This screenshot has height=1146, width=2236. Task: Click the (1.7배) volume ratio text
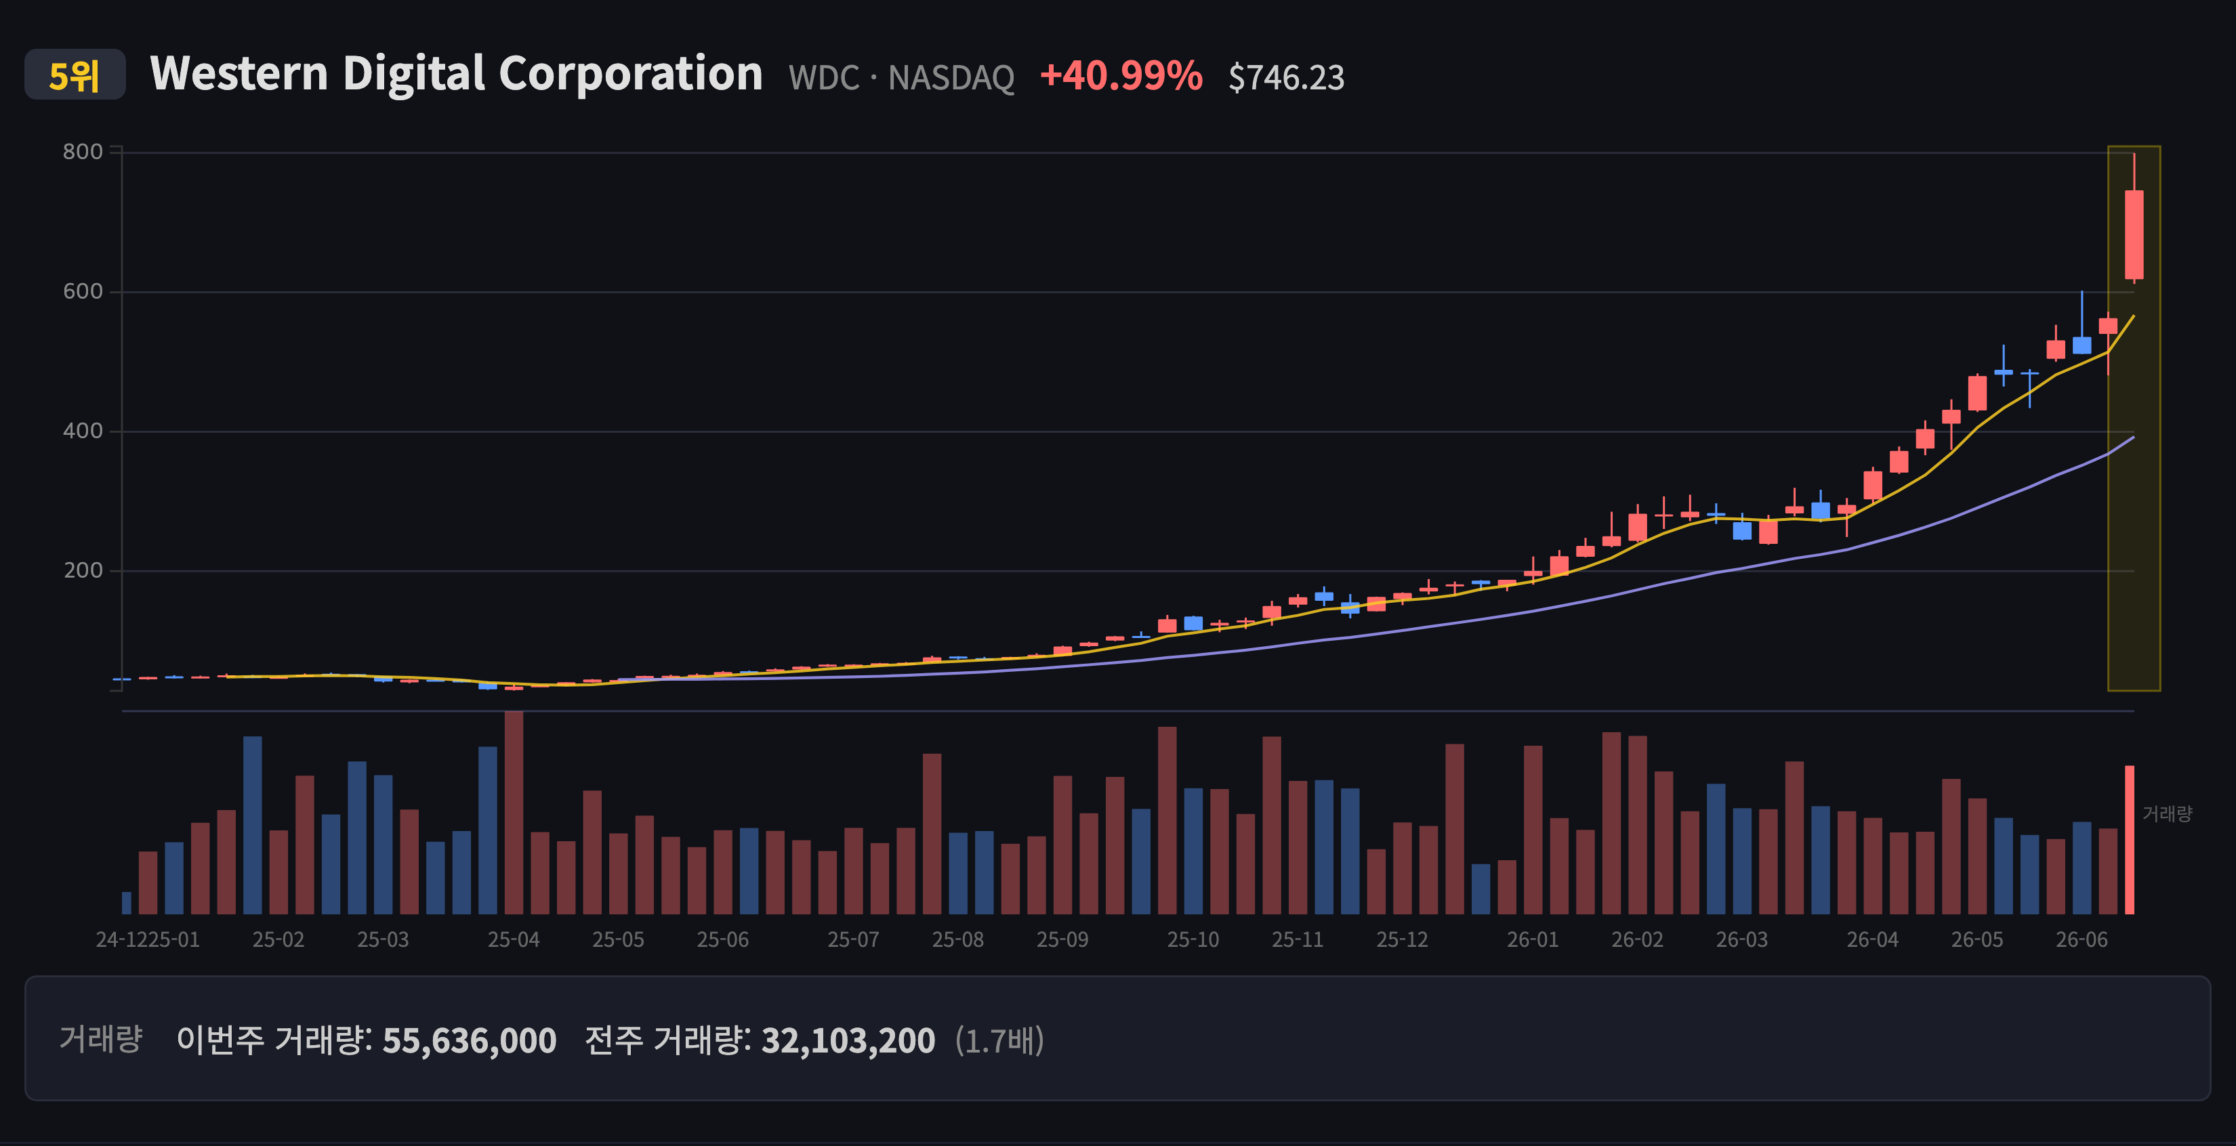[x=1000, y=1040]
